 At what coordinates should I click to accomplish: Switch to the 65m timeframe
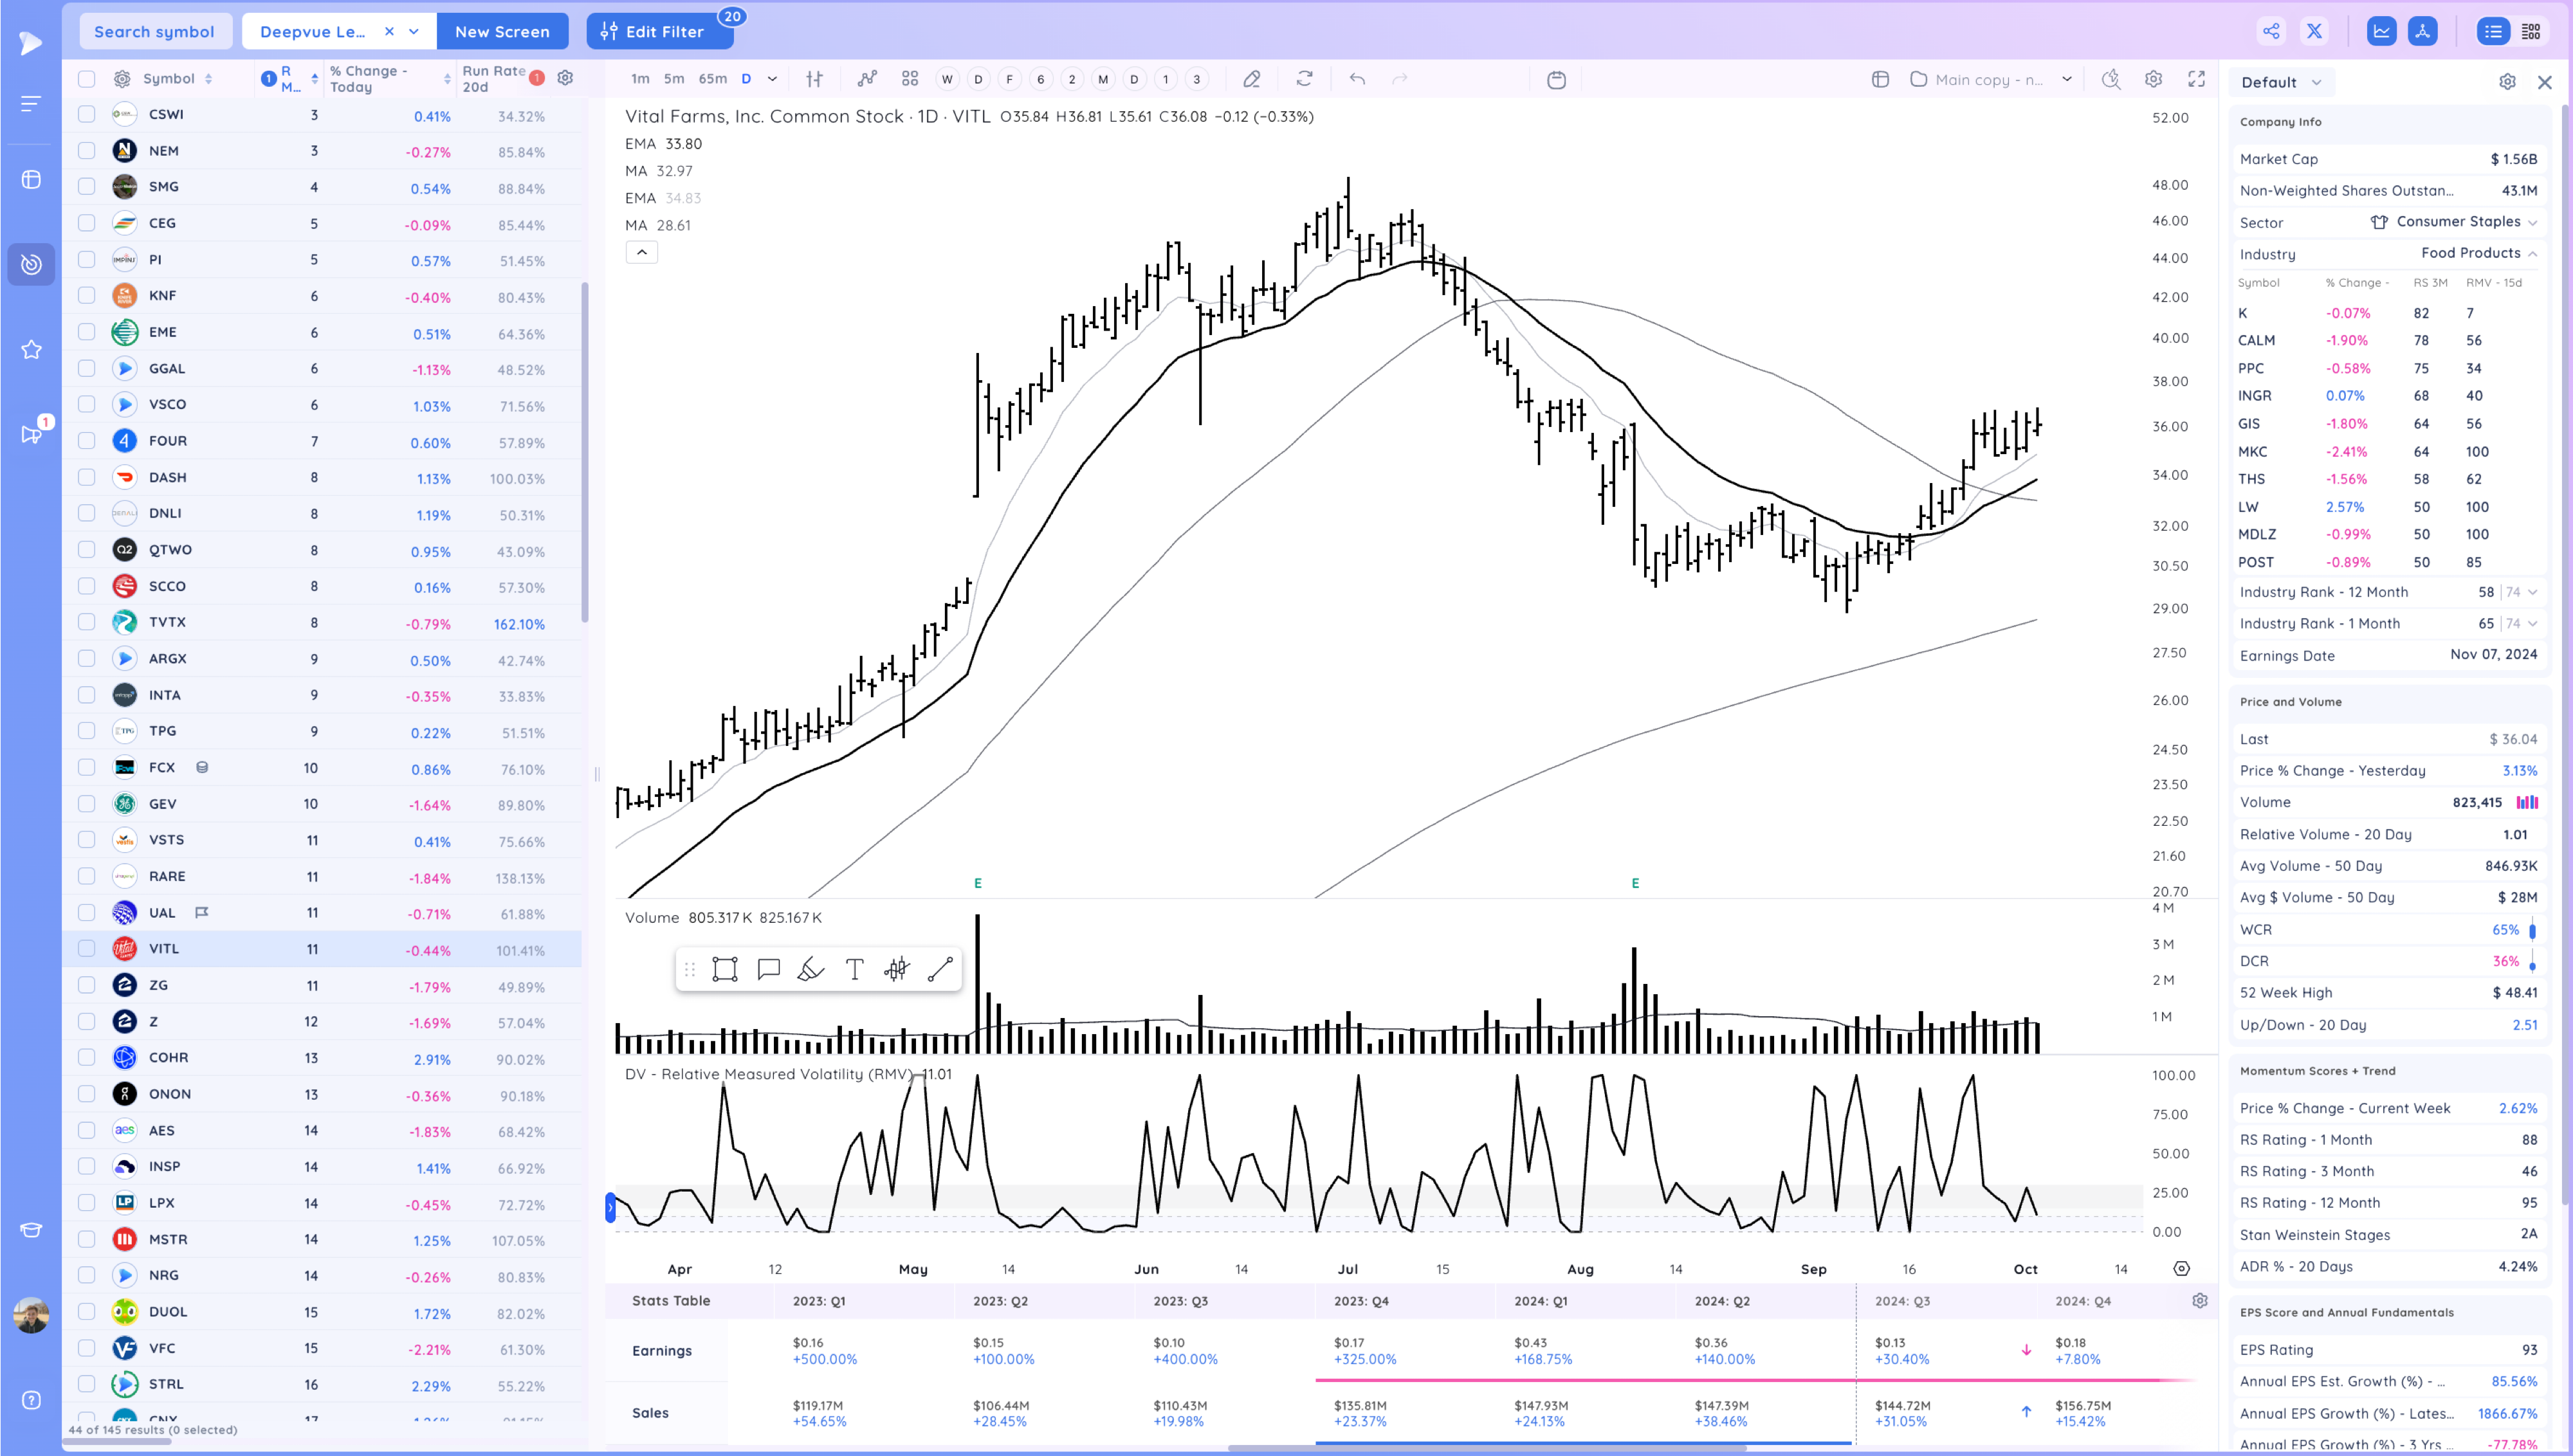(712, 79)
